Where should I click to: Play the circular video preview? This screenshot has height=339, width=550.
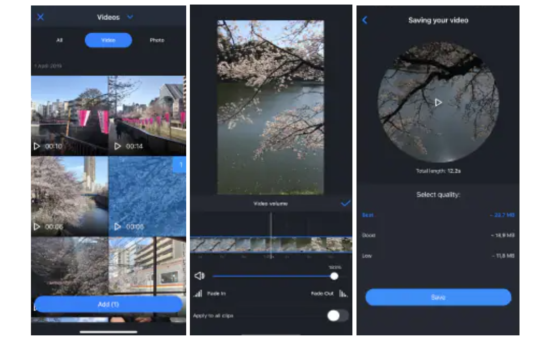[x=438, y=103]
